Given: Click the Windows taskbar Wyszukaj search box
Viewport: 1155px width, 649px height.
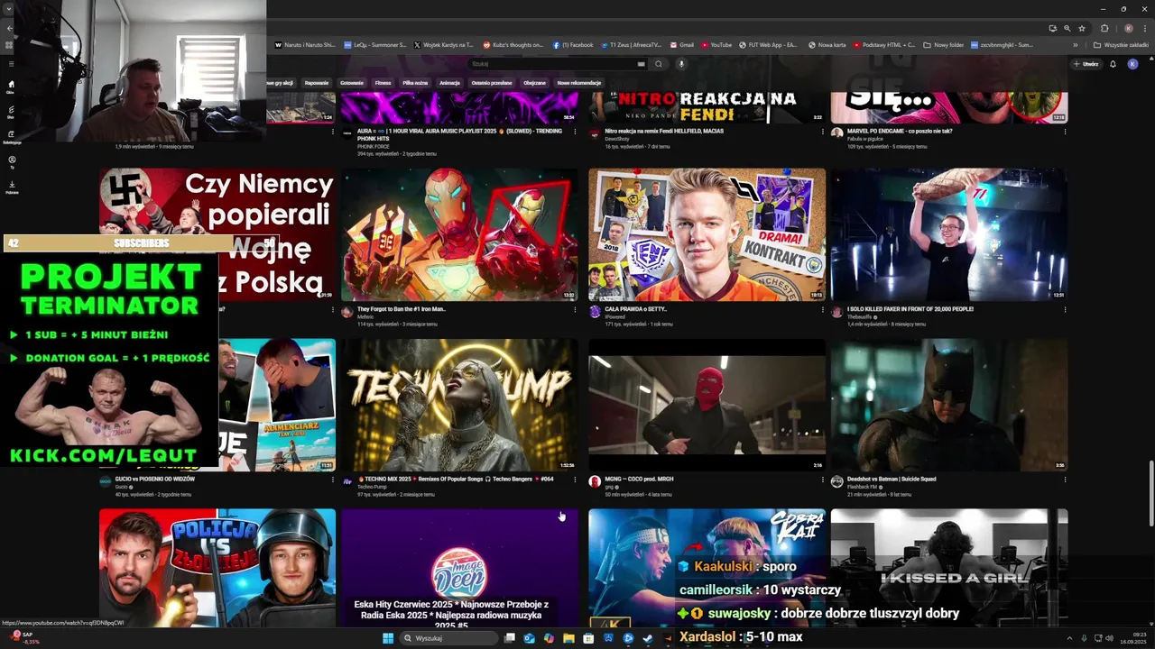Looking at the screenshot, I should point(449,638).
